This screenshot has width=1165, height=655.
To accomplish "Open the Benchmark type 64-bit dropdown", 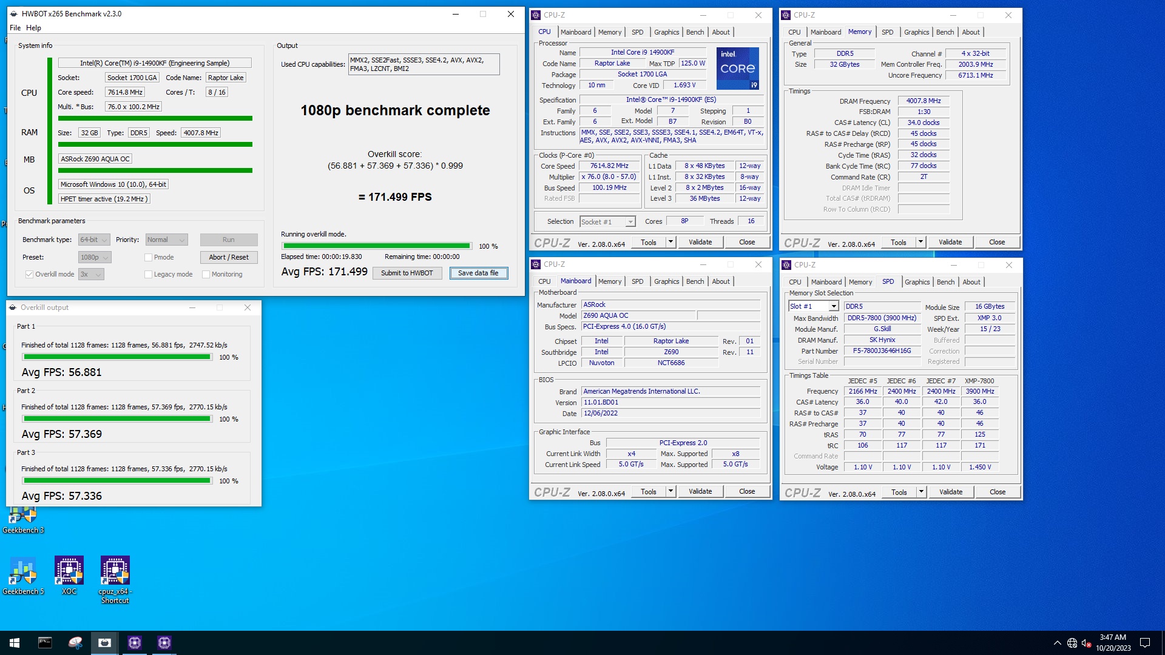I will coord(94,240).
